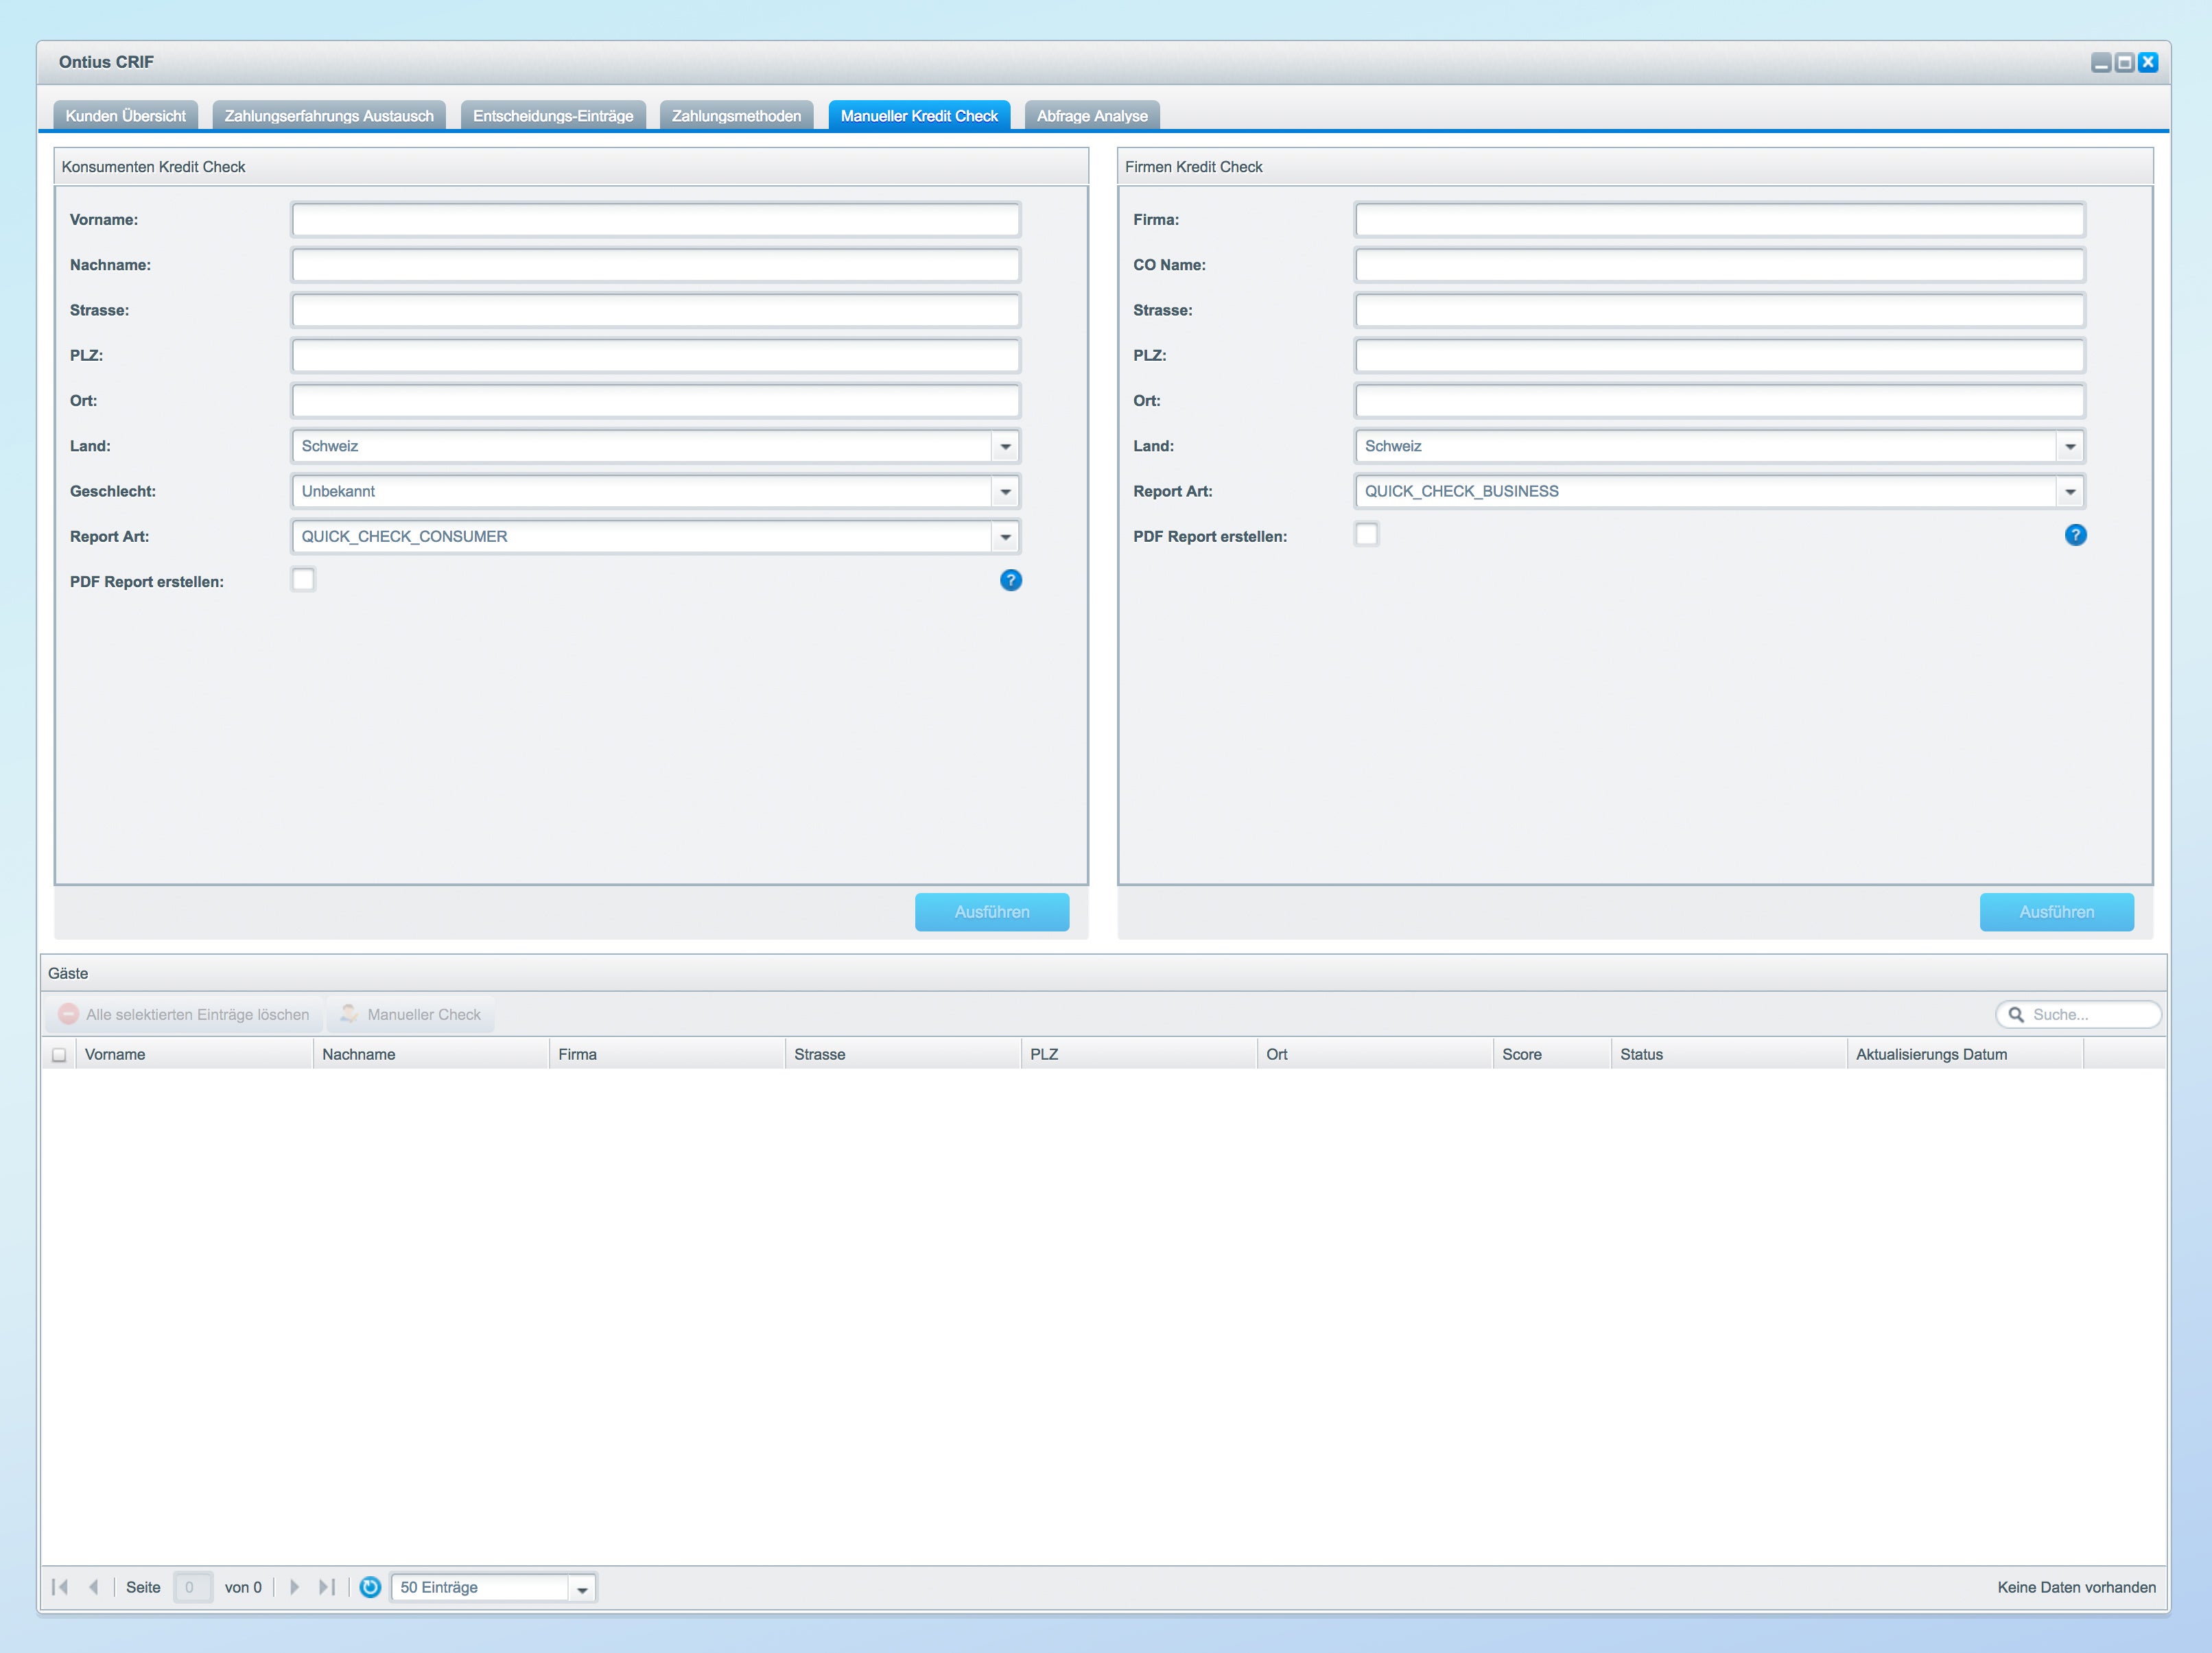This screenshot has width=2212, height=1653.
Task: Click the refresh icon in the paging bar
Action: point(370,1587)
